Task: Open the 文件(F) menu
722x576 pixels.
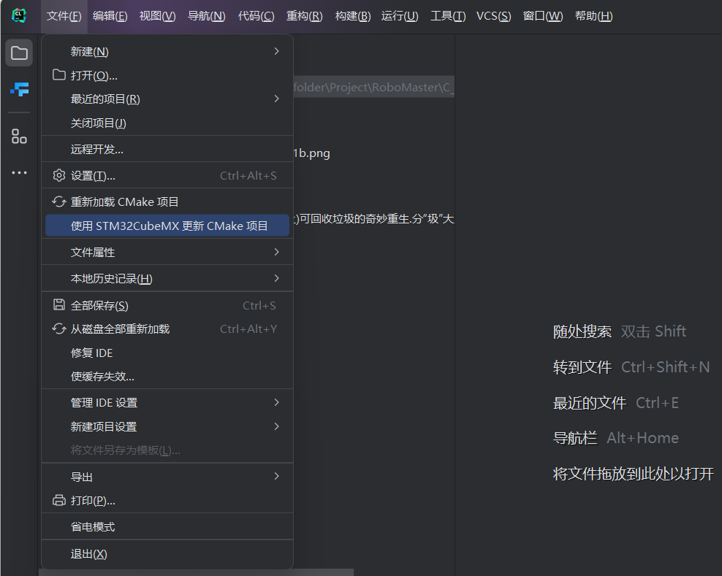Action: [x=64, y=16]
